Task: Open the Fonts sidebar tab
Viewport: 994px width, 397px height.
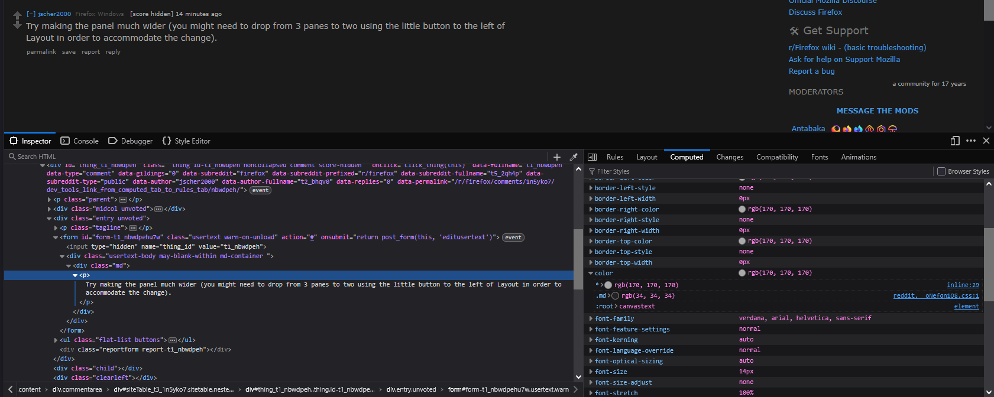Action: point(820,157)
